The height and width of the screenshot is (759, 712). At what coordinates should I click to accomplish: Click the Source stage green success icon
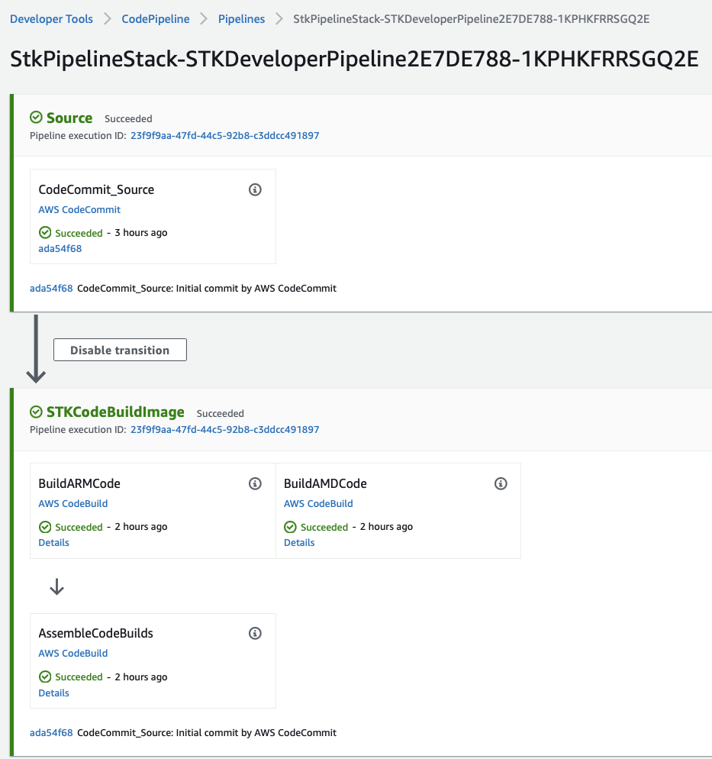coord(37,117)
